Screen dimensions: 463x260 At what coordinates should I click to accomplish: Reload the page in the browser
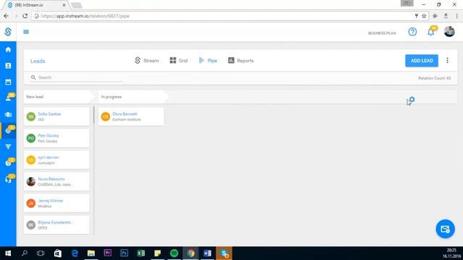pyautogui.click(x=25, y=16)
